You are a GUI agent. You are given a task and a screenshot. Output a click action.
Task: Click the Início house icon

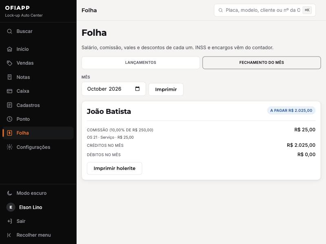[x=9, y=49]
